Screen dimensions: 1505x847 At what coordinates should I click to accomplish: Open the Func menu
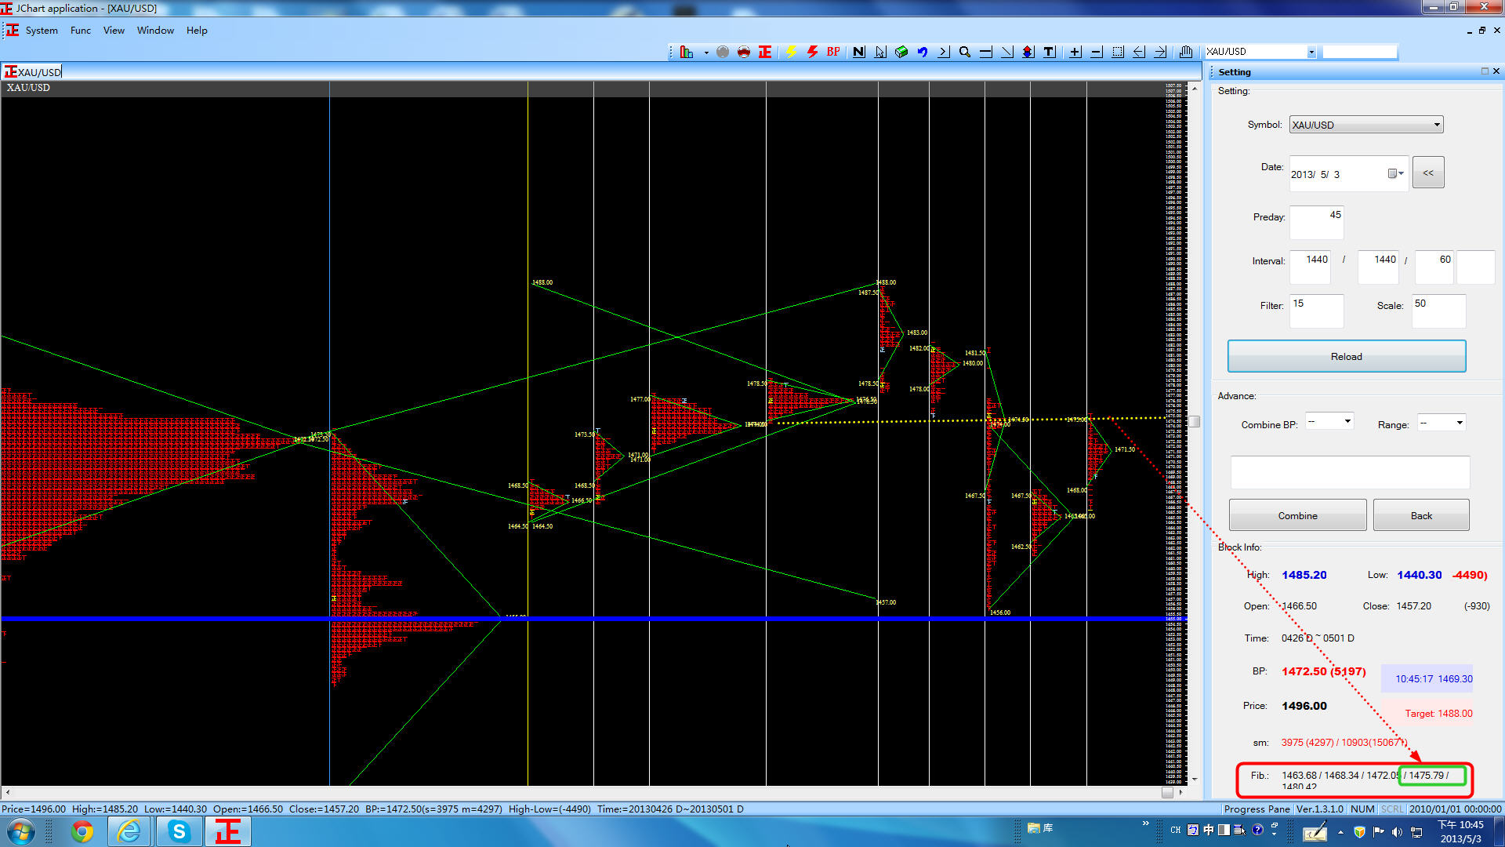[81, 31]
